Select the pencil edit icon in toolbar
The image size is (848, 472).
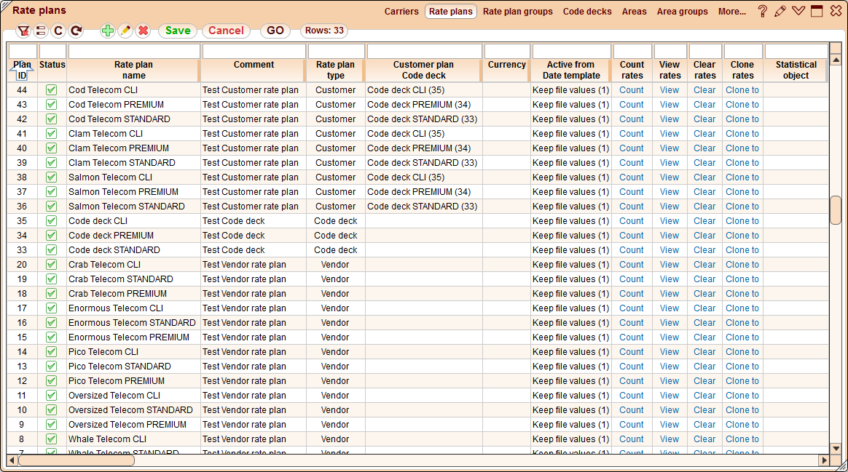tap(124, 31)
